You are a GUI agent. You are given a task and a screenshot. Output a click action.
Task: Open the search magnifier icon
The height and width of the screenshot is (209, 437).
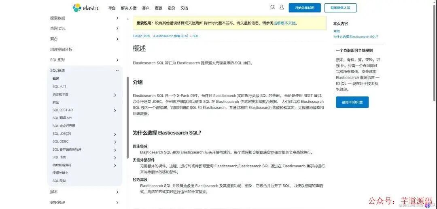click(x=273, y=7)
